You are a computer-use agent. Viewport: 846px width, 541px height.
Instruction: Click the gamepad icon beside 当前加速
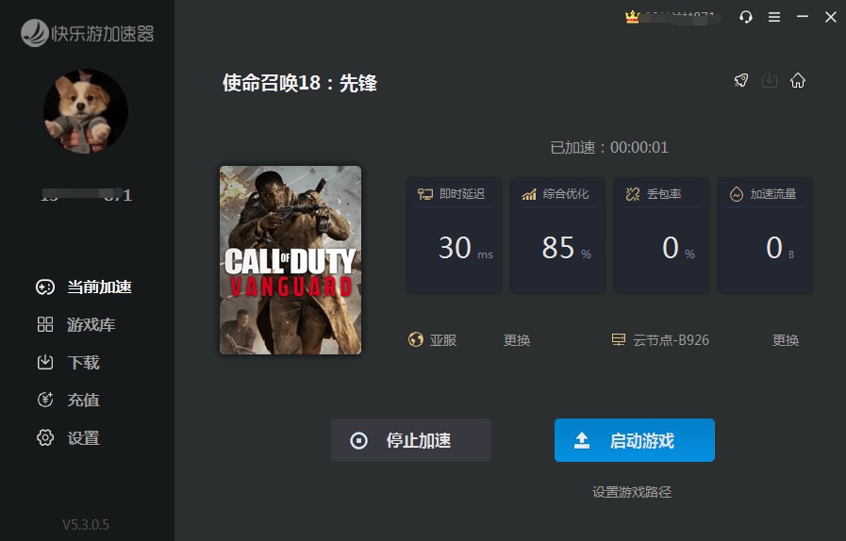[45, 287]
